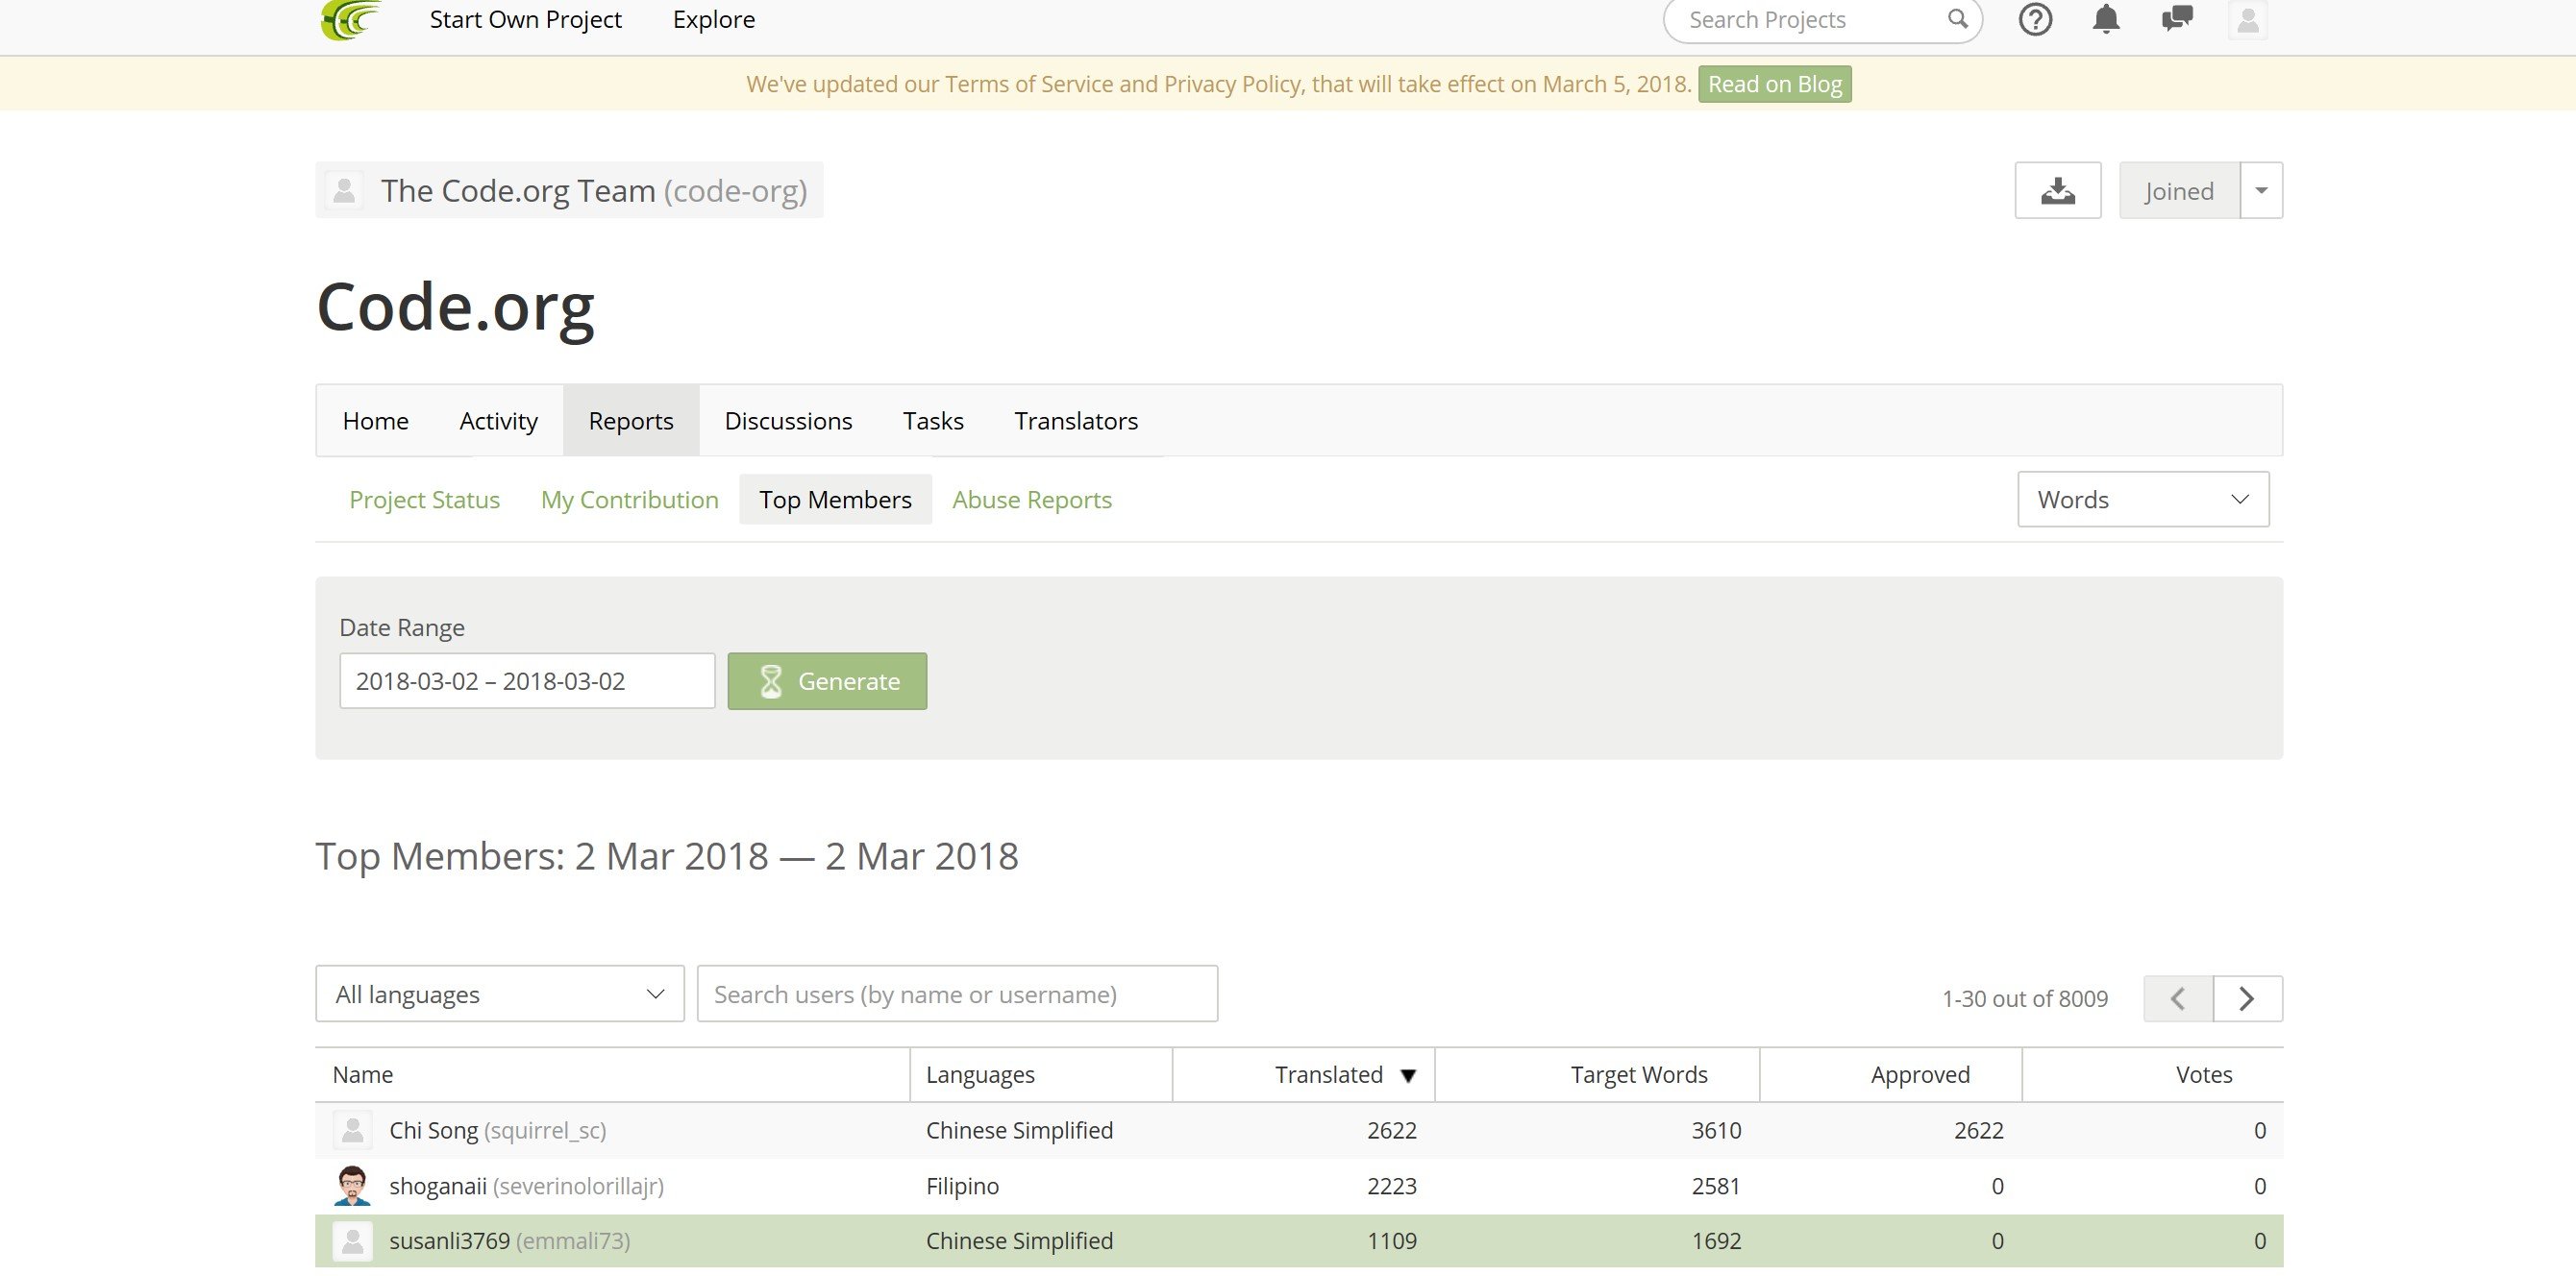The image size is (2576, 1276).
Task: Click target words value 1692
Action: coord(1716,1241)
